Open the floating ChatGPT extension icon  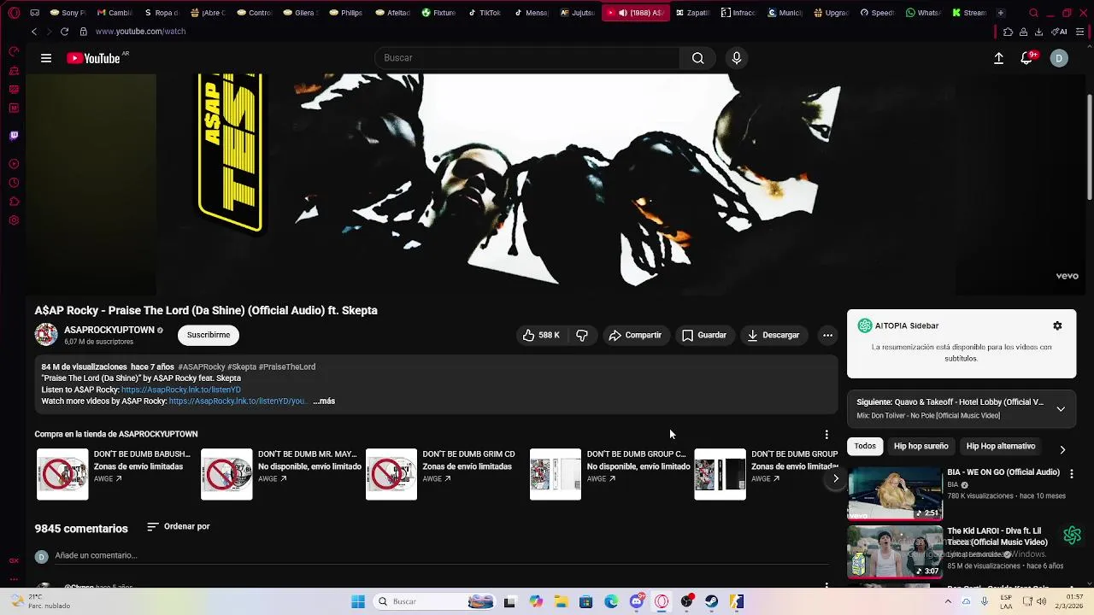[x=1072, y=536]
